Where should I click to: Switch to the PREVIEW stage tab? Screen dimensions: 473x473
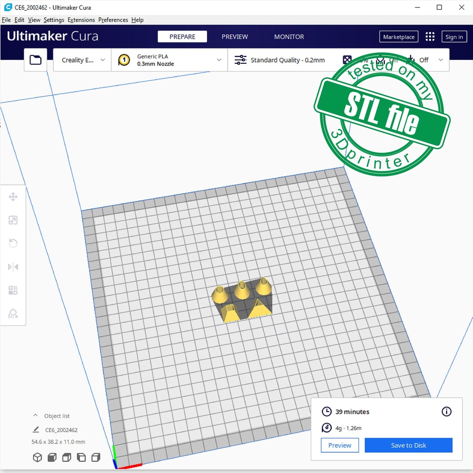click(x=235, y=37)
